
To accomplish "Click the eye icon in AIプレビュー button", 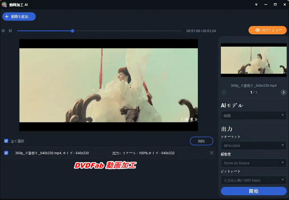I will coord(258,30).
